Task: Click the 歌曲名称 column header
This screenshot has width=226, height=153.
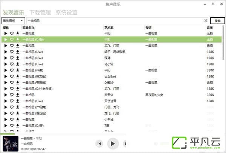Action: pos(29,28)
